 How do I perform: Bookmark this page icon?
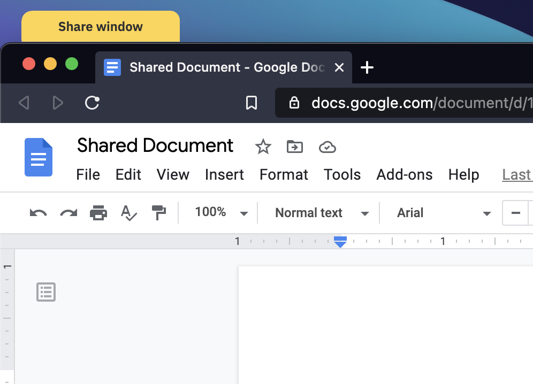coord(252,103)
